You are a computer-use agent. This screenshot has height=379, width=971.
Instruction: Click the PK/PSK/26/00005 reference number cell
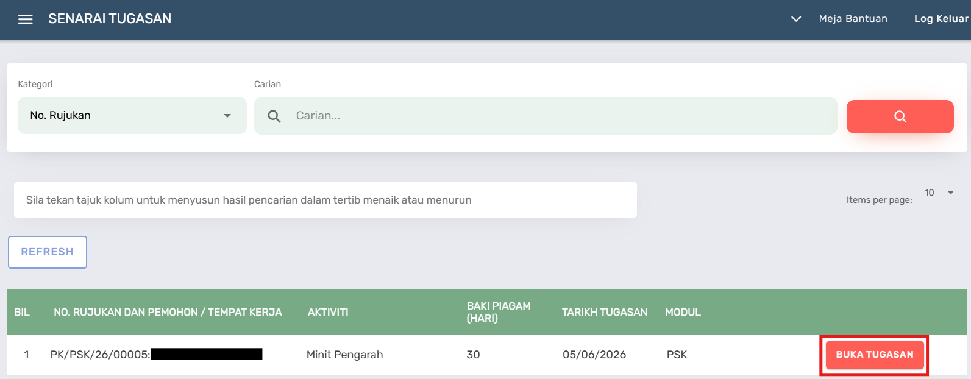156,354
